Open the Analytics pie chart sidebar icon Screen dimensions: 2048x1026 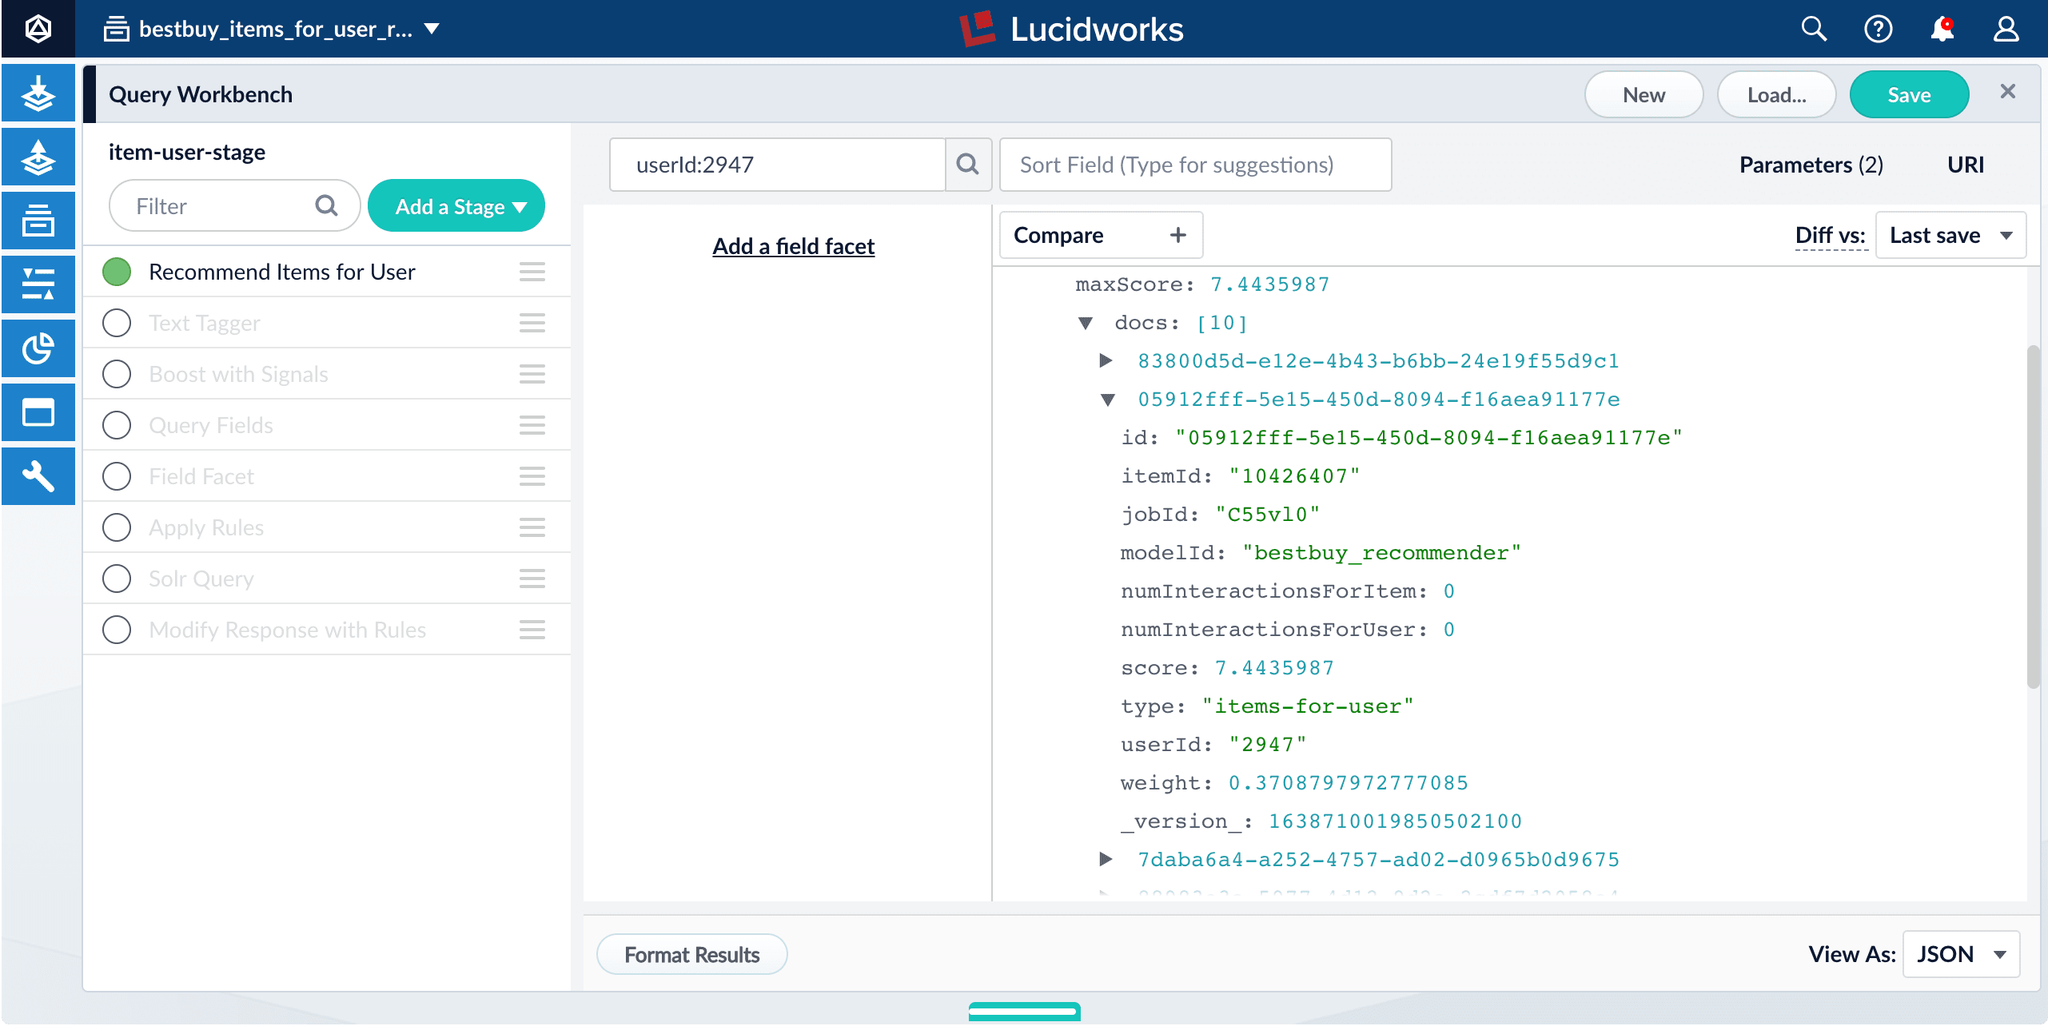pyautogui.click(x=38, y=348)
